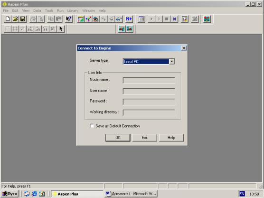Click the Disconnect engine icon
Viewport: 264px width, 198px height.
pos(130,29)
